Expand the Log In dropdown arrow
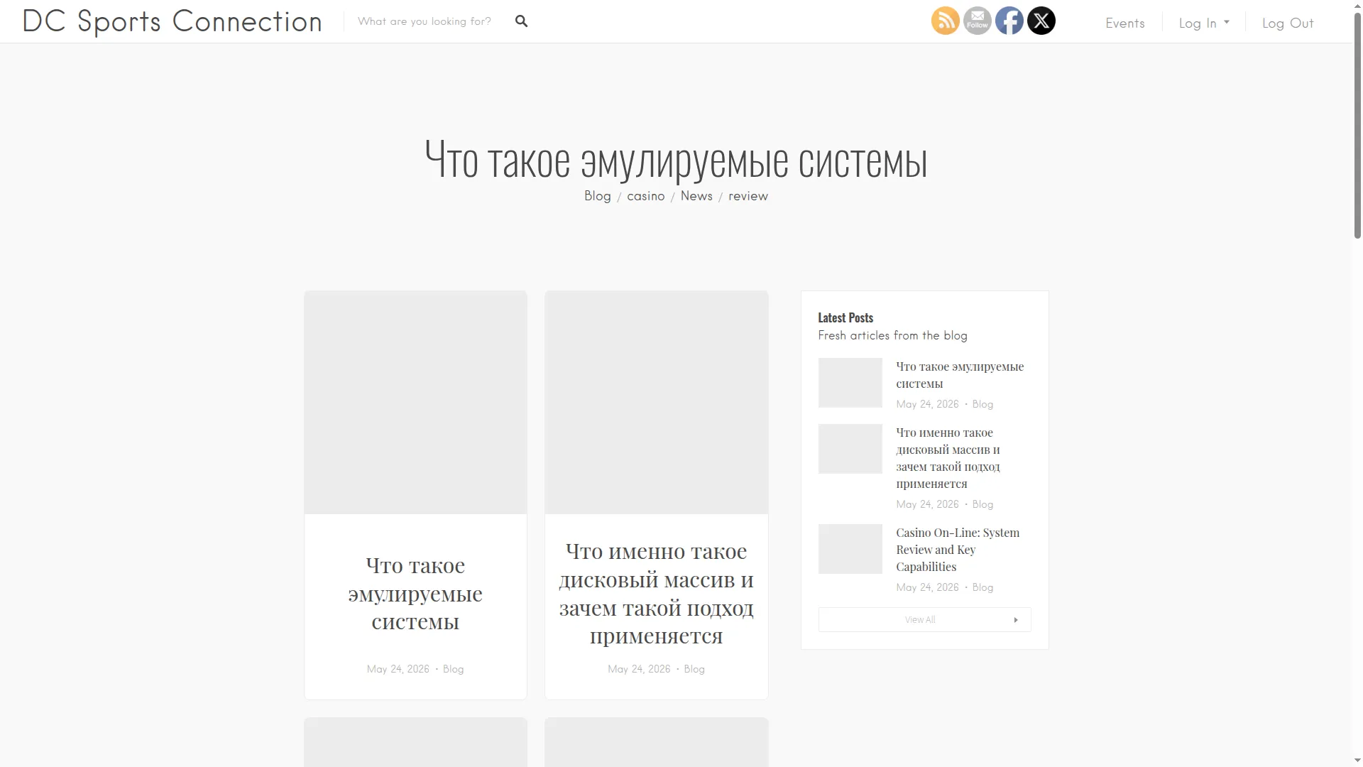 pos(1227,22)
